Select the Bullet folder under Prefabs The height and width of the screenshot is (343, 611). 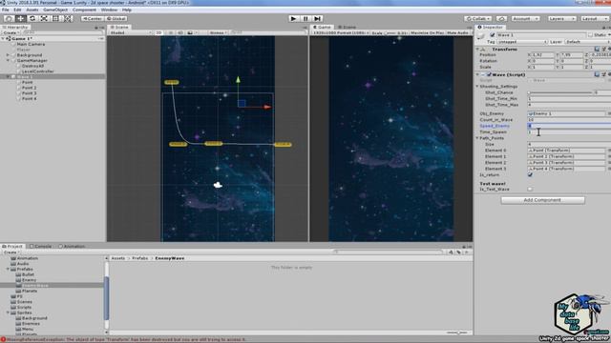28,274
